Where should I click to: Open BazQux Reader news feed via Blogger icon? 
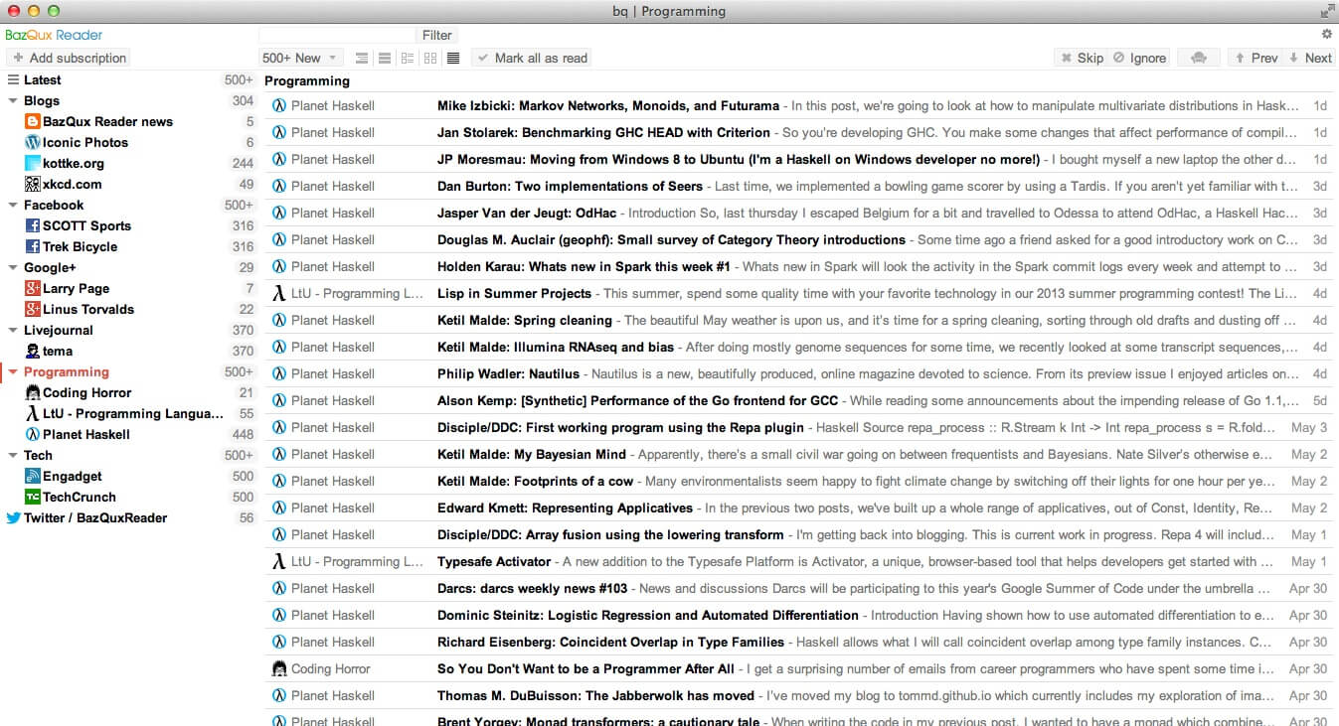click(33, 122)
